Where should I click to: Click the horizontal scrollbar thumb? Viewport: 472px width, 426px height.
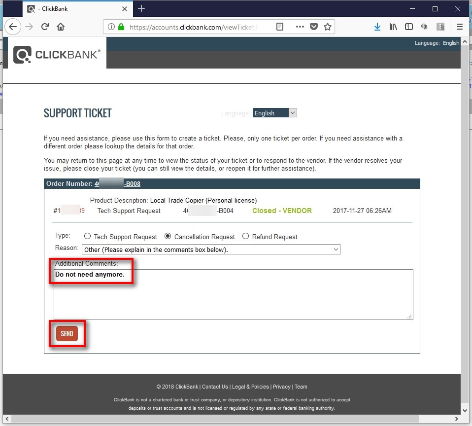pyautogui.click(x=215, y=419)
